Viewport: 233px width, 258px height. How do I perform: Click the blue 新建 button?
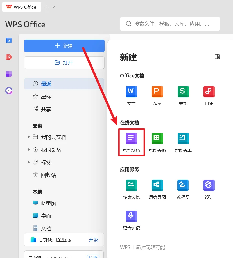pos(64,46)
